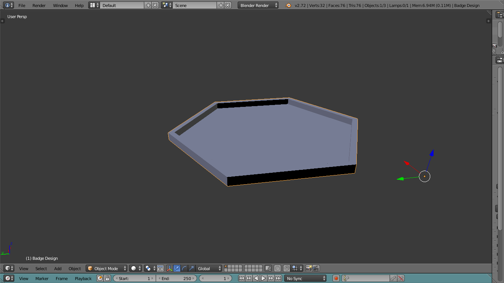Open the Playback menu

(x=83, y=279)
